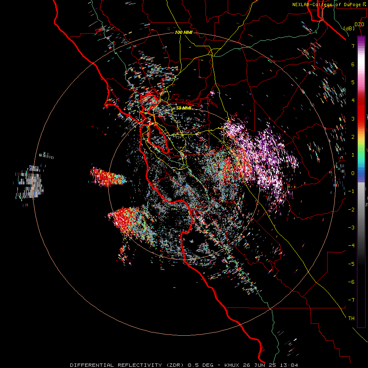Click the "7" value on the dB scale
368x368 pixels.
[353, 46]
